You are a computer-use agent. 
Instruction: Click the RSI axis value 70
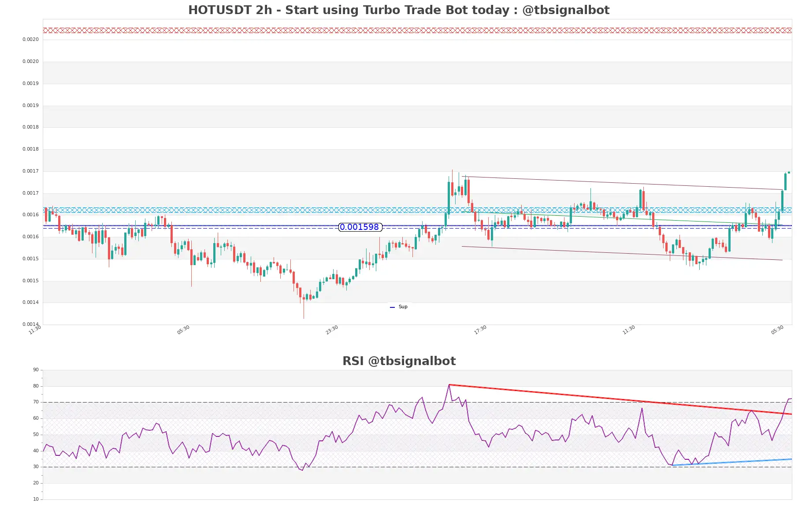pos(36,402)
